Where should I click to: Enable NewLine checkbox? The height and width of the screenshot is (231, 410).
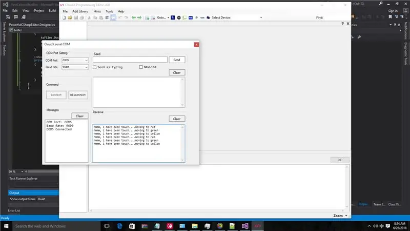coord(141,67)
